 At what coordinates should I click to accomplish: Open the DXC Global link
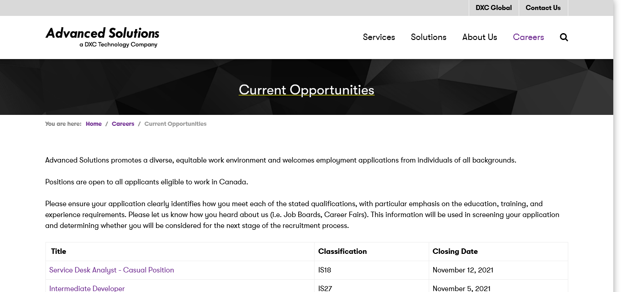(x=493, y=8)
